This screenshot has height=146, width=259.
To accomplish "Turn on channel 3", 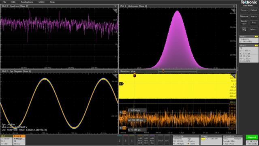I will pyautogui.click(x=126, y=140).
